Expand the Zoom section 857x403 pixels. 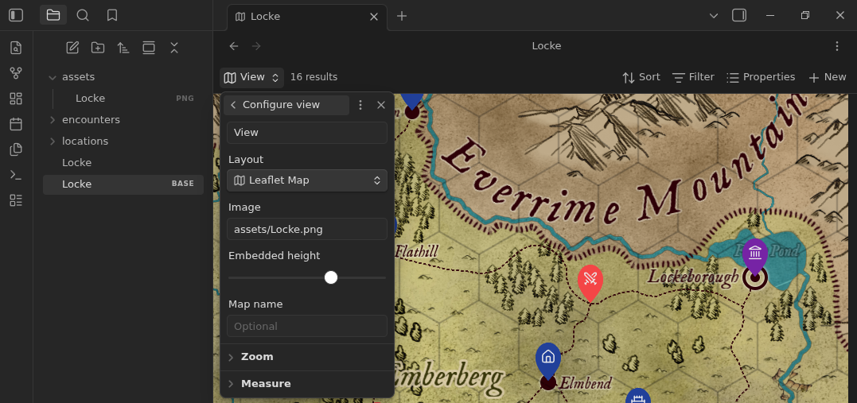(307, 357)
